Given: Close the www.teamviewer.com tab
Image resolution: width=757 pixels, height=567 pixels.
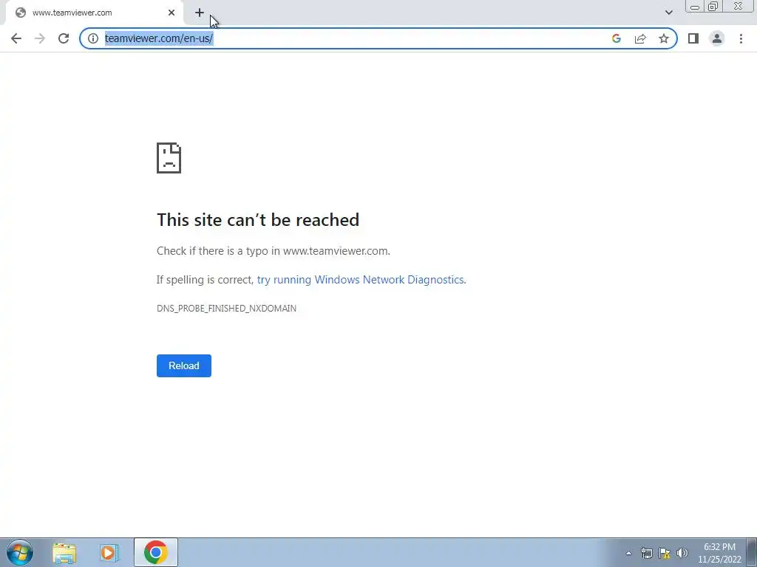Looking at the screenshot, I should [x=172, y=13].
